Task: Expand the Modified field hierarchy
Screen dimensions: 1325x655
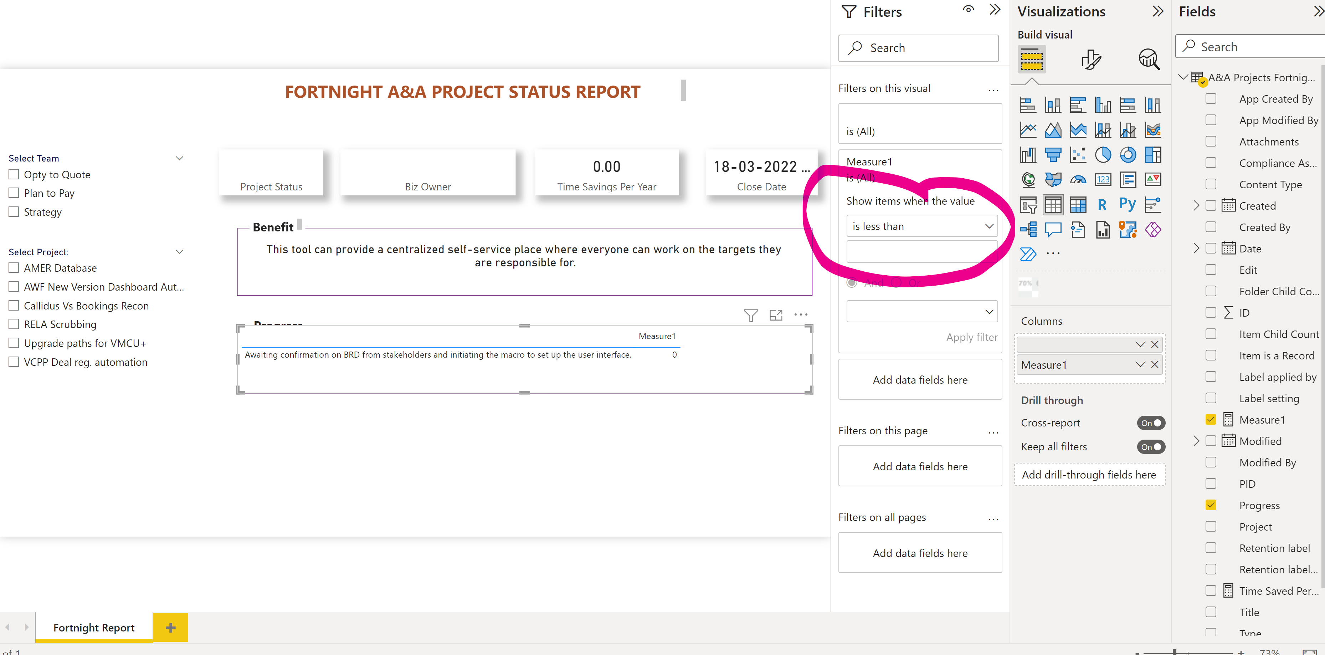Action: pos(1196,441)
